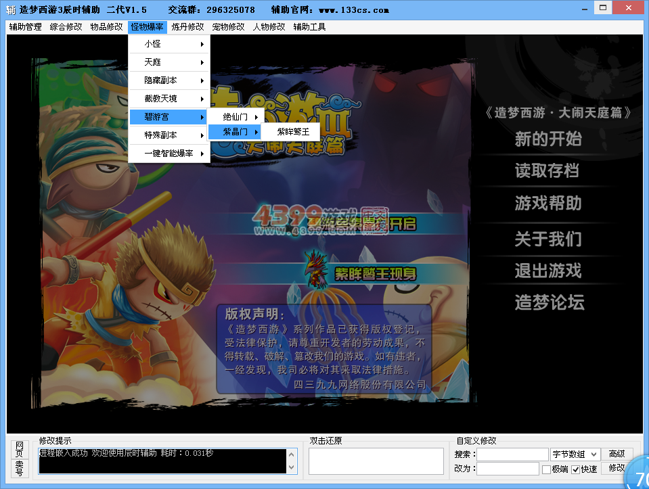Viewport: 649px width, 489px height.
Task: Minimize the 辰时辅助 window
Action: click(x=585, y=8)
